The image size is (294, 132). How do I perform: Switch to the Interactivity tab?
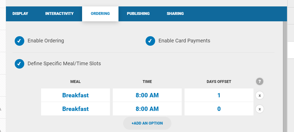pyautogui.click(x=59, y=14)
